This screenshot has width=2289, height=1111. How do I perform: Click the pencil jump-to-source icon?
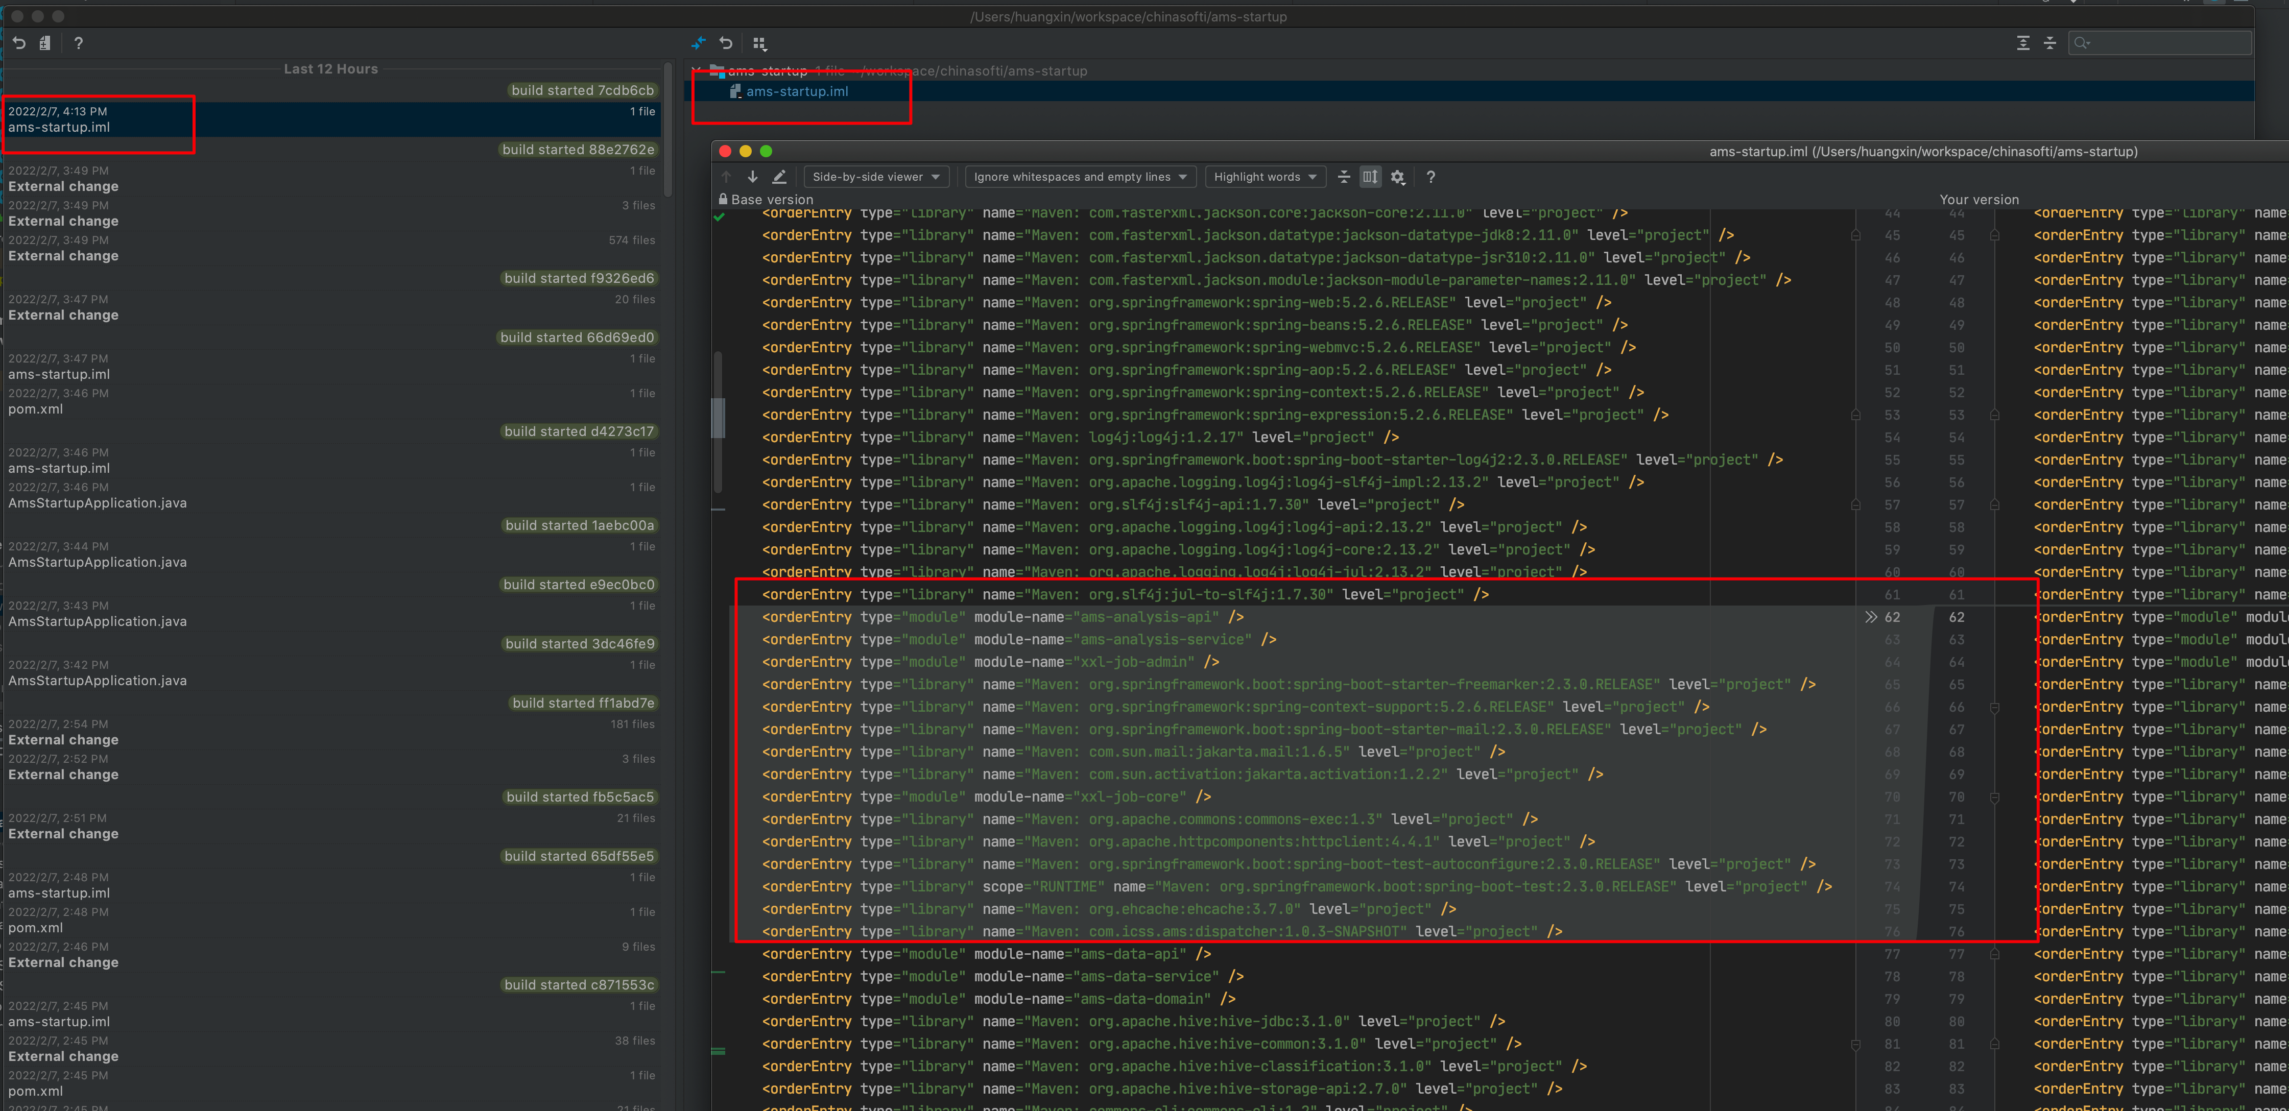point(779,177)
